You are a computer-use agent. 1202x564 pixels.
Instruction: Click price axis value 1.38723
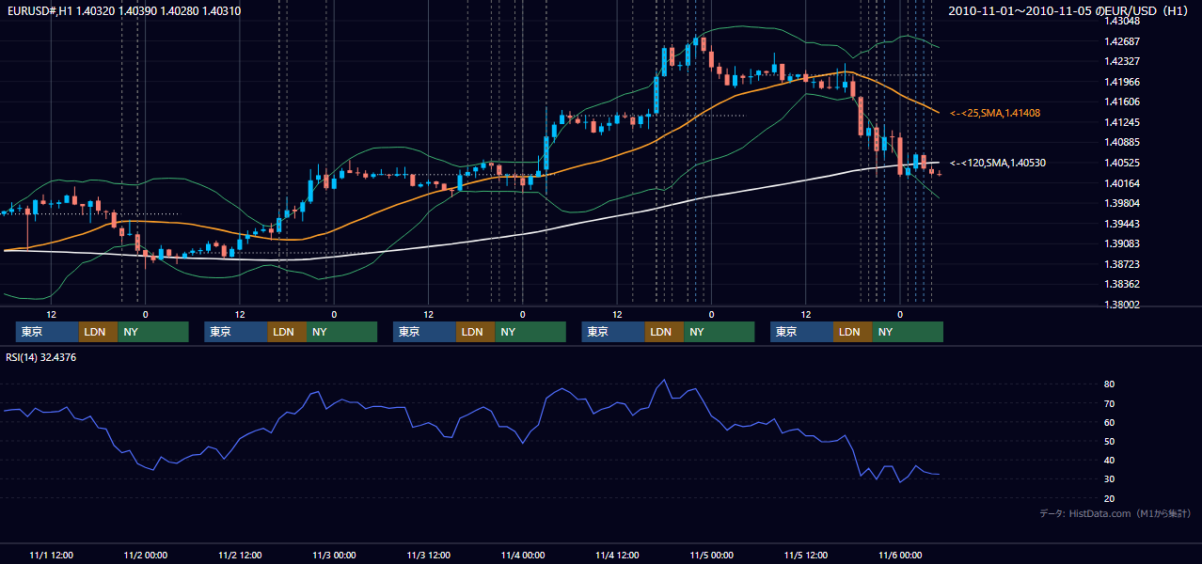click(1122, 264)
